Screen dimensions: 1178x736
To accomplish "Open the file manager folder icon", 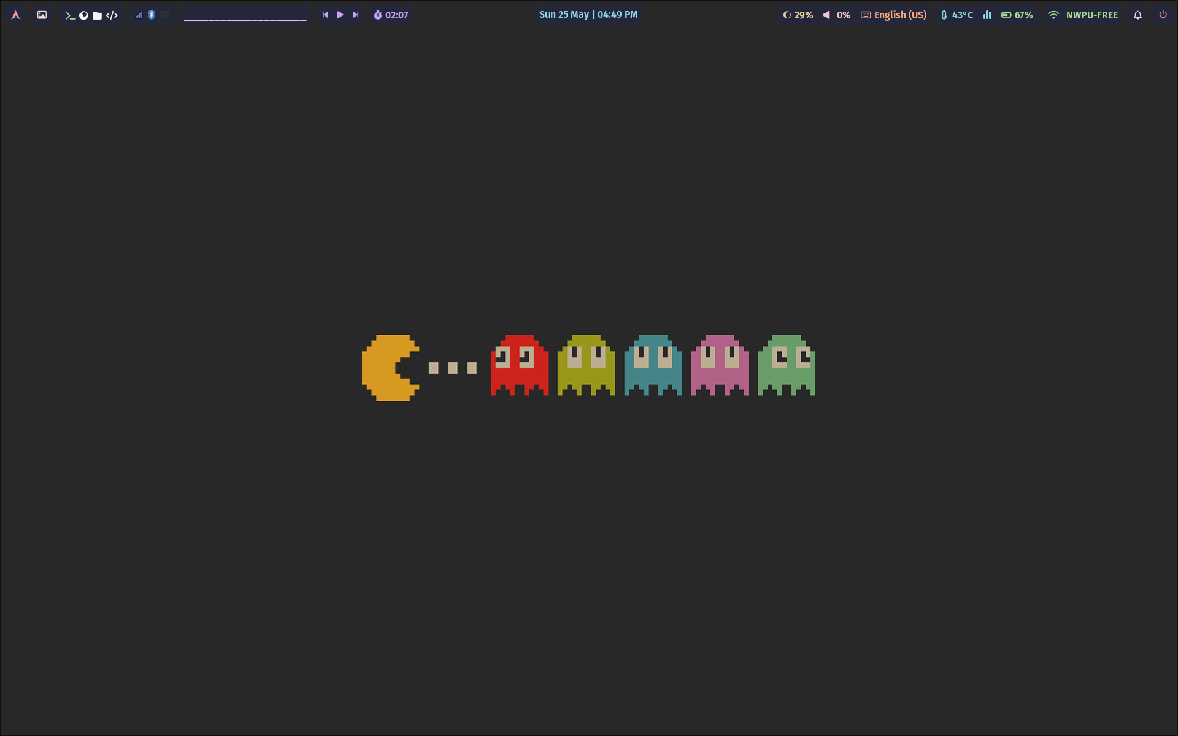I will pyautogui.click(x=97, y=15).
